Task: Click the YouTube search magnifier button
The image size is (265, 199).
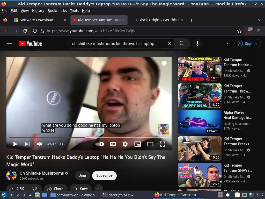Action: coord(182,44)
